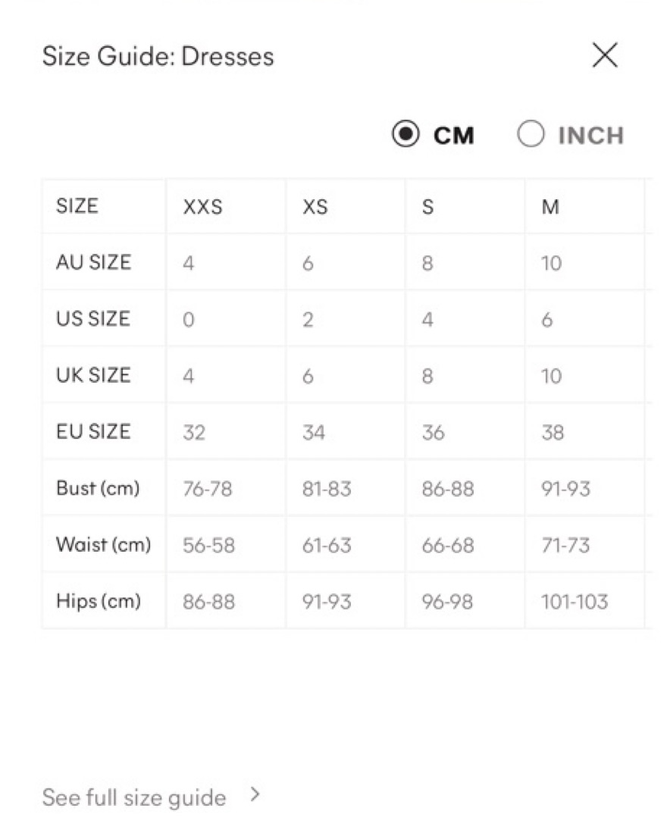667x833 pixels.
Task: Click the XS size column header
Action: click(x=315, y=207)
